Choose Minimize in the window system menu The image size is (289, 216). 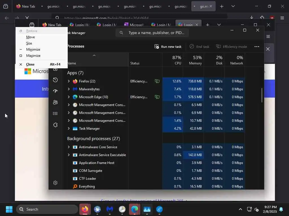tap(42, 49)
